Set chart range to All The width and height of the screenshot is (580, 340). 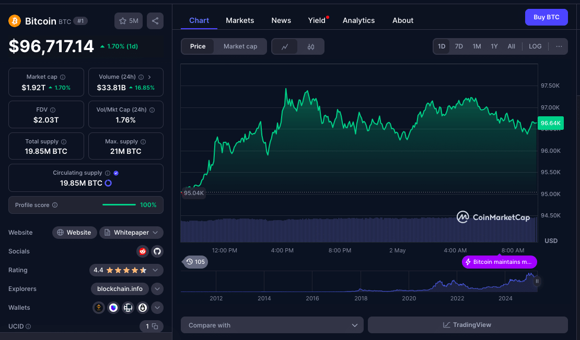click(x=511, y=46)
